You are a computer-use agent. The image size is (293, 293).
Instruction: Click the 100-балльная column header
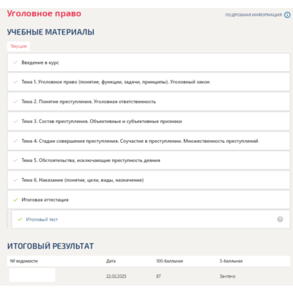pyautogui.click(x=169, y=261)
